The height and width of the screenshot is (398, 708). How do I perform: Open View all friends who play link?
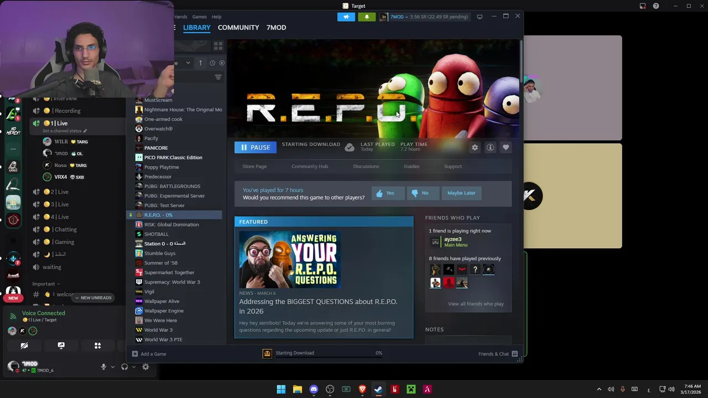click(476, 303)
